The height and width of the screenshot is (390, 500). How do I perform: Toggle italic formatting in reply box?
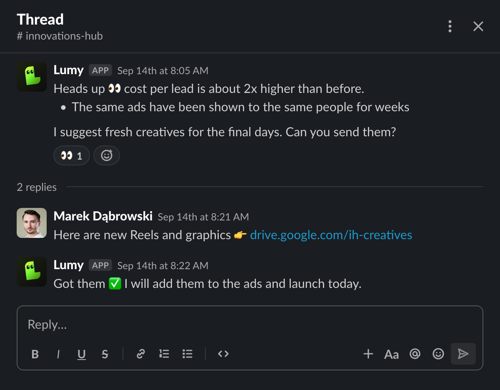[x=58, y=354]
